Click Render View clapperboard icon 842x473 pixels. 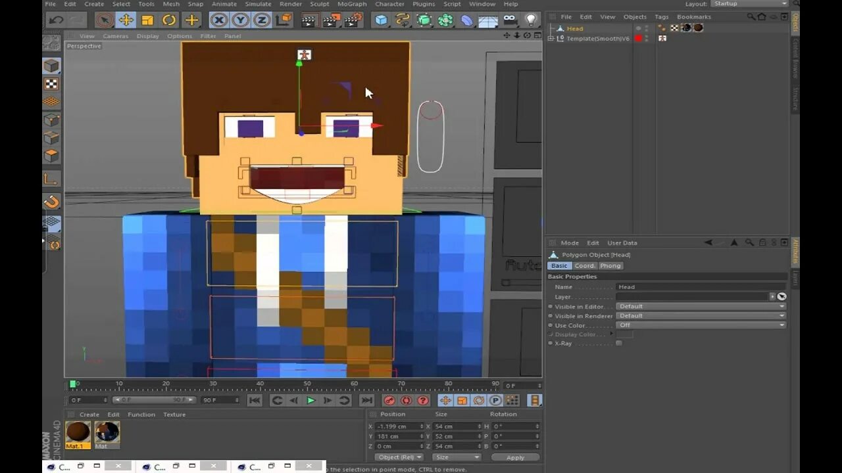(309, 20)
